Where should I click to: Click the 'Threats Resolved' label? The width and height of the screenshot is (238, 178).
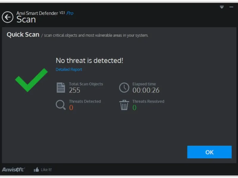tap(148, 101)
